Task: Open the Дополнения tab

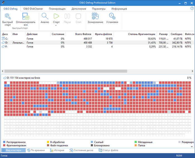Action: tap(79, 9)
